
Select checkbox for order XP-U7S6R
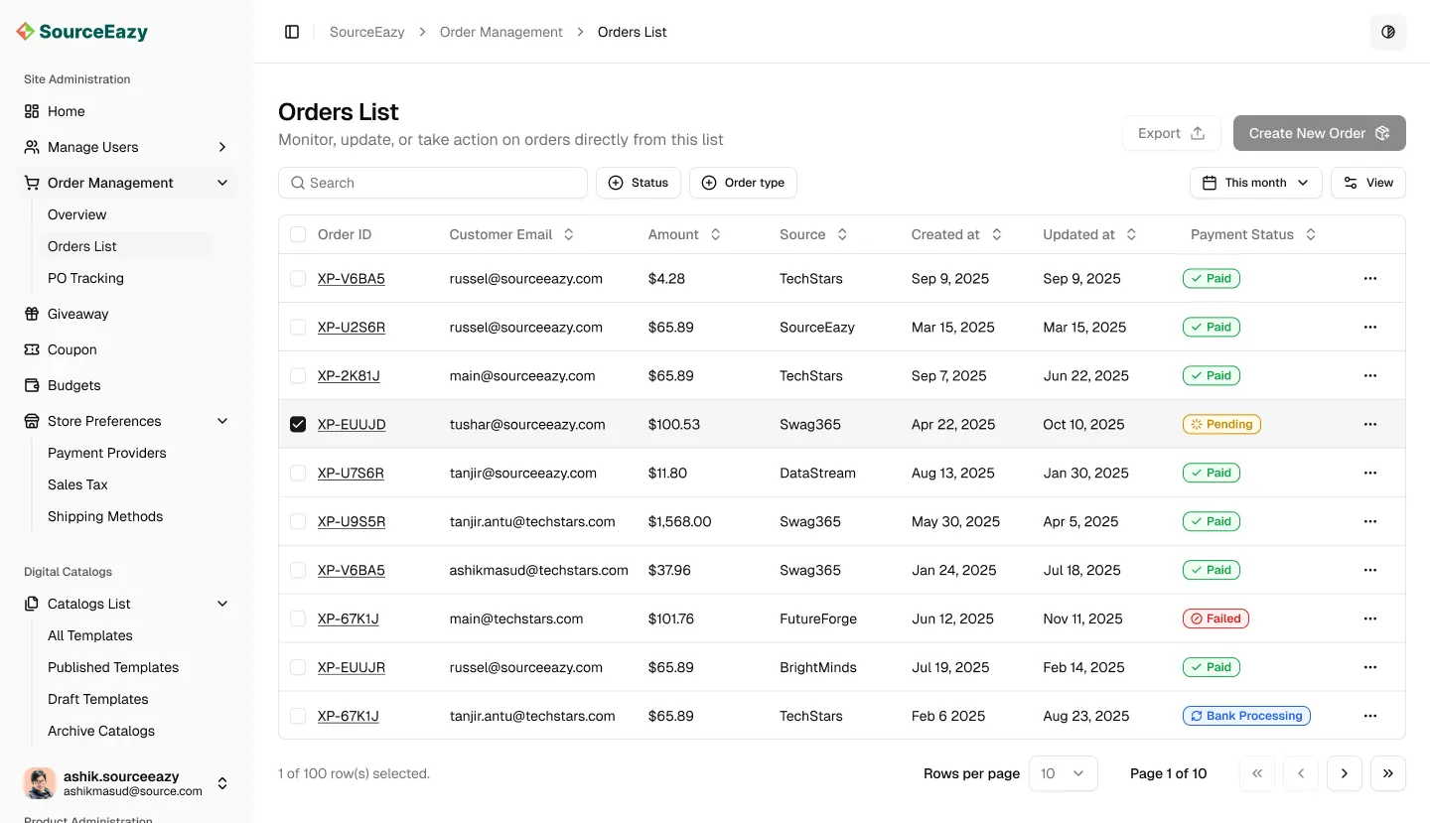click(x=298, y=474)
